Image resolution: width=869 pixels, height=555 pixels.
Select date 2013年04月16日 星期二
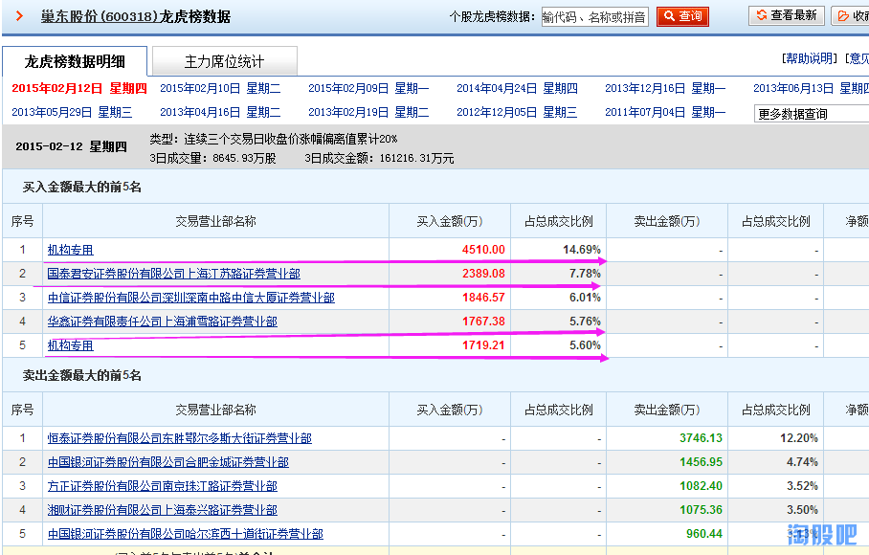[220, 112]
